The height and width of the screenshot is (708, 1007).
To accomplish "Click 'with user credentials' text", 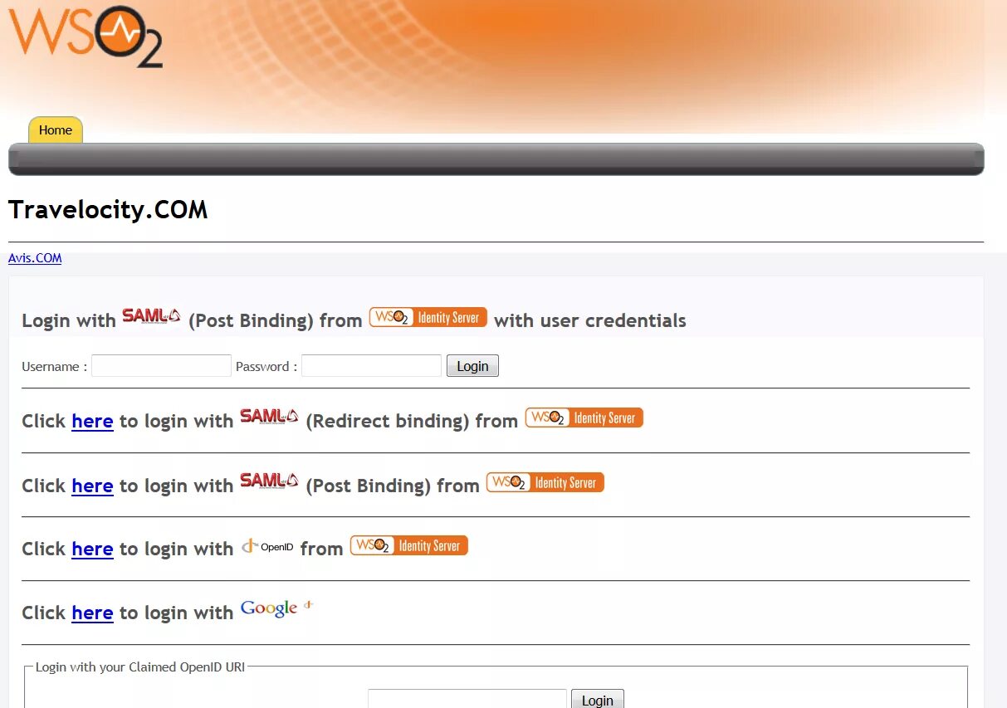I will 590,320.
